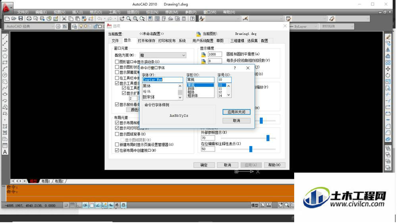Viewport: 397px width, 223px height.
Task: Select the Rotate modify tool
Action: click(x=388, y=75)
